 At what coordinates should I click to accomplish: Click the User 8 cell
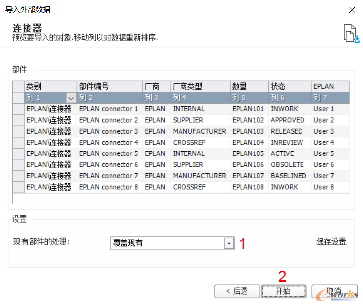coord(330,187)
